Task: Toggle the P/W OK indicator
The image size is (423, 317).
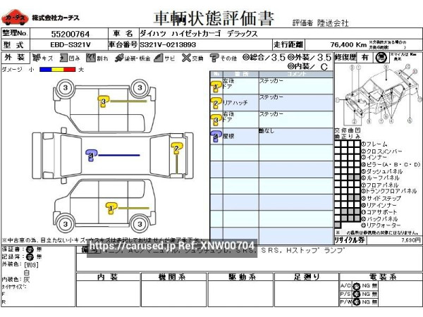Action: tap(356, 302)
